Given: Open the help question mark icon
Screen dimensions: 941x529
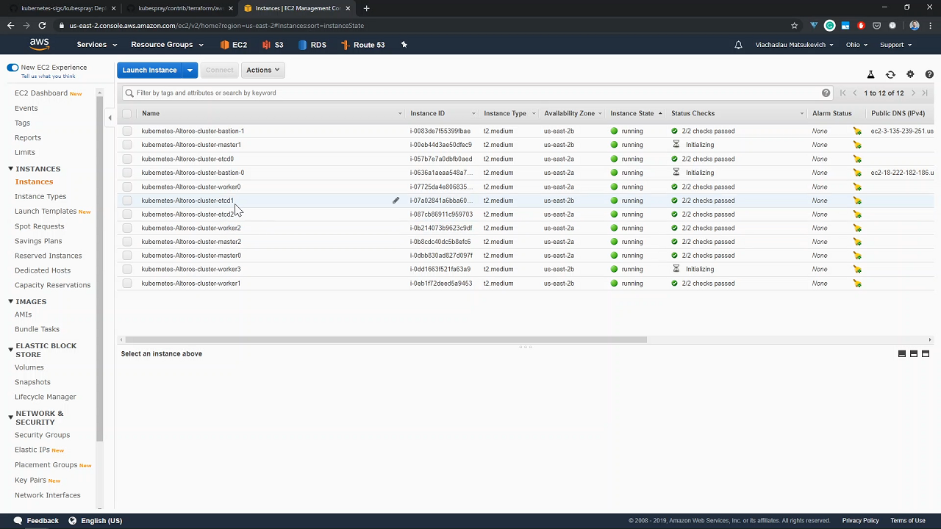Looking at the screenshot, I should click(x=929, y=74).
